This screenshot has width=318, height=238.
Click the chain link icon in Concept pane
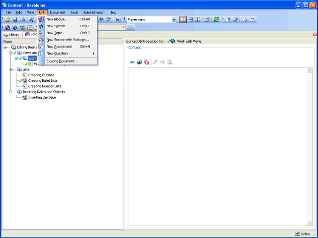(x=132, y=62)
